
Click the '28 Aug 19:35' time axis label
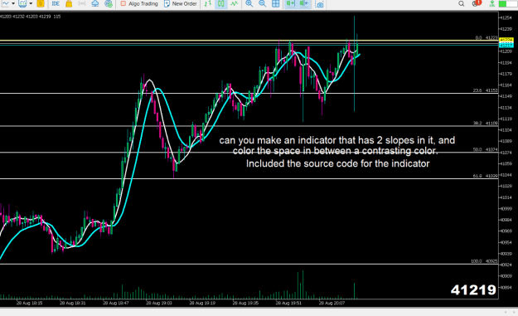point(246,303)
